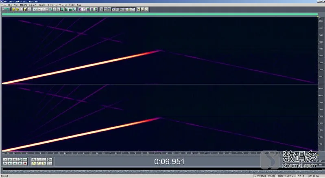Open the Help menu

[x=79, y=4]
